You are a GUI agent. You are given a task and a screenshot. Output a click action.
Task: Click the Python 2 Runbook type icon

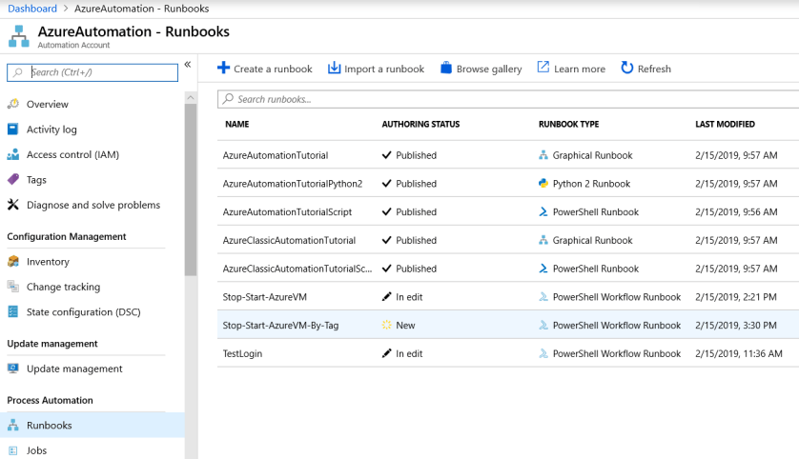pos(543,184)
